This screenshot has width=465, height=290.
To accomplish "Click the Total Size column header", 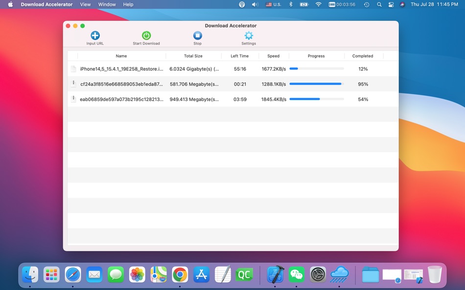I will 193,56.
